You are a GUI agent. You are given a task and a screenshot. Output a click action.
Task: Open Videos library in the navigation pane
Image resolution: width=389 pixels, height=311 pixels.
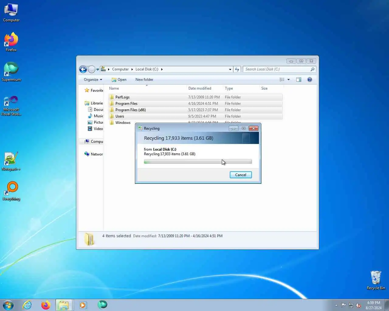[95, 129]
